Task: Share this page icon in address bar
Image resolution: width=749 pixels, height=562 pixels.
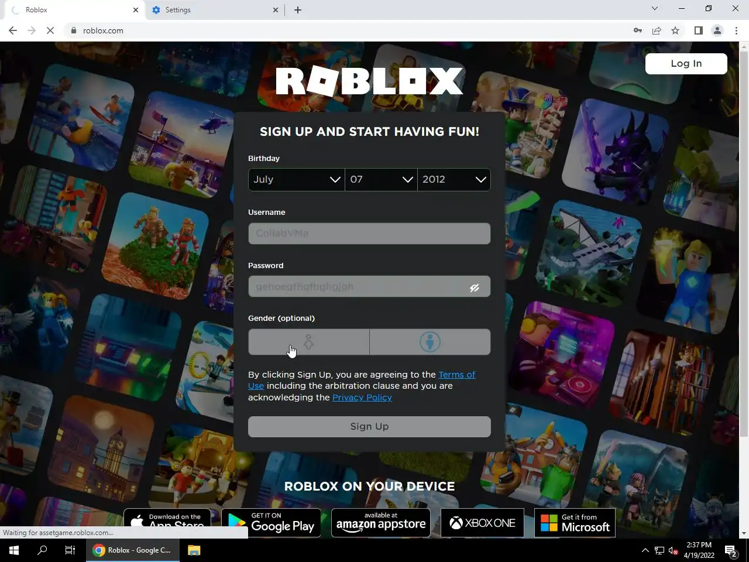Action: point(657,30)
